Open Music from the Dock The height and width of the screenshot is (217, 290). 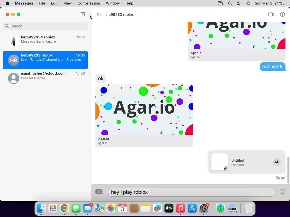180,208
